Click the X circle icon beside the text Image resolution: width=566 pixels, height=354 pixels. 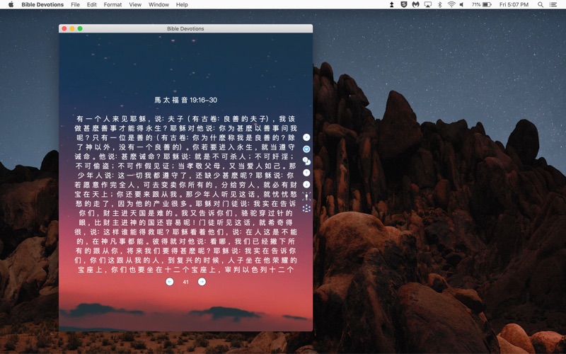click(306, 137)
